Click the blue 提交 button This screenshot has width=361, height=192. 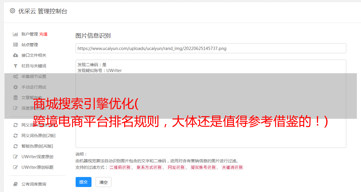coord(84,182)
